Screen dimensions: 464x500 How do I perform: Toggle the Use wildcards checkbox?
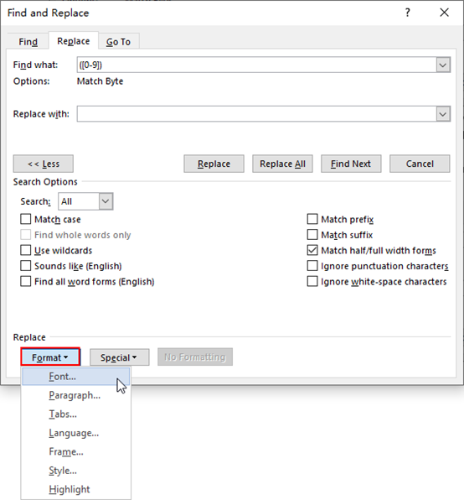[x=25, y=250]
